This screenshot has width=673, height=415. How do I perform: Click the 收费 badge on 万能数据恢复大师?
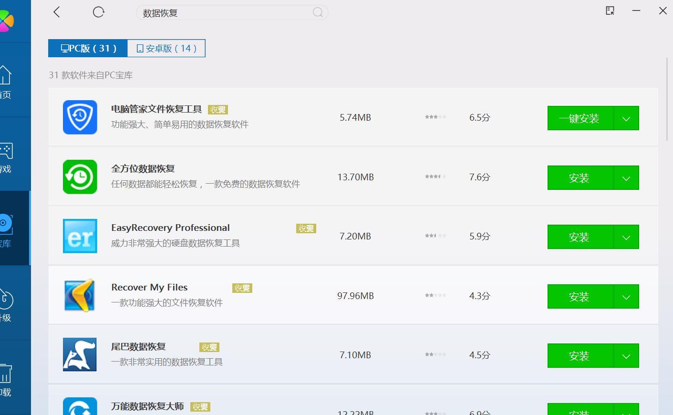tap(200, 407)
